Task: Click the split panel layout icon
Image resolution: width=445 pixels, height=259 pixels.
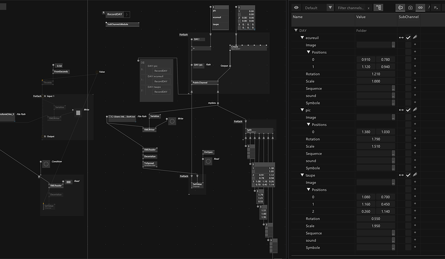Action: click(400, 8)
